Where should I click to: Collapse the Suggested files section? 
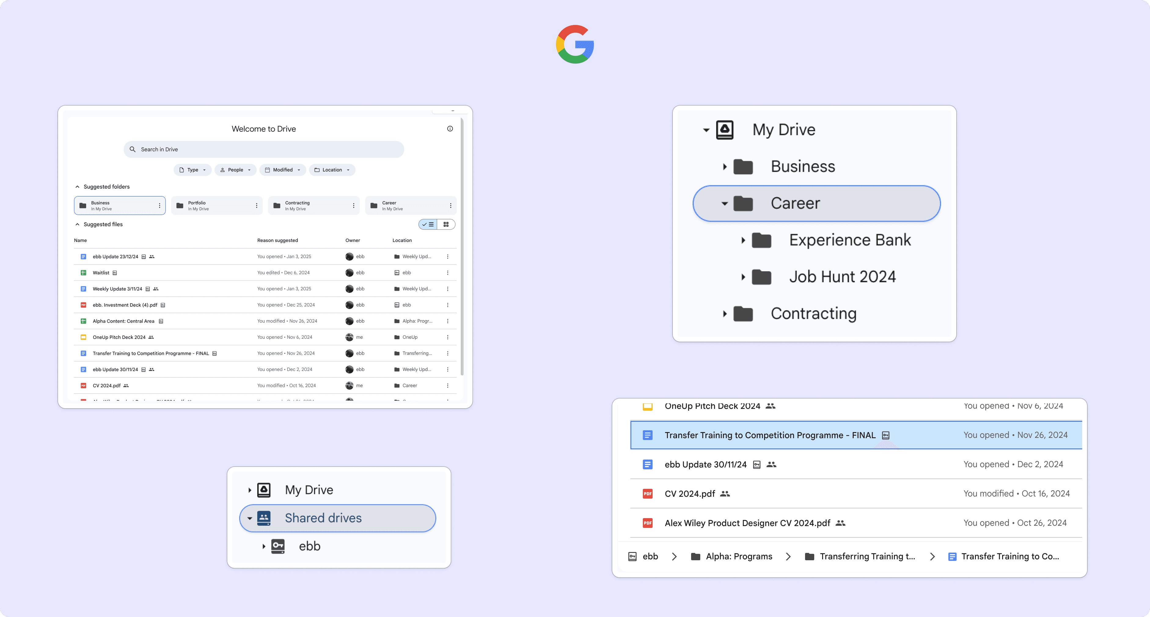click(77, 224)
